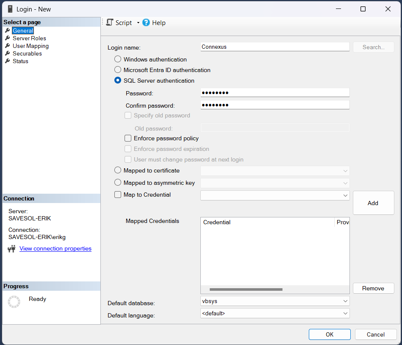Choose Microsoft Entra ID authentication option
The width and height of the screenshot is (402, 345).
118,70
